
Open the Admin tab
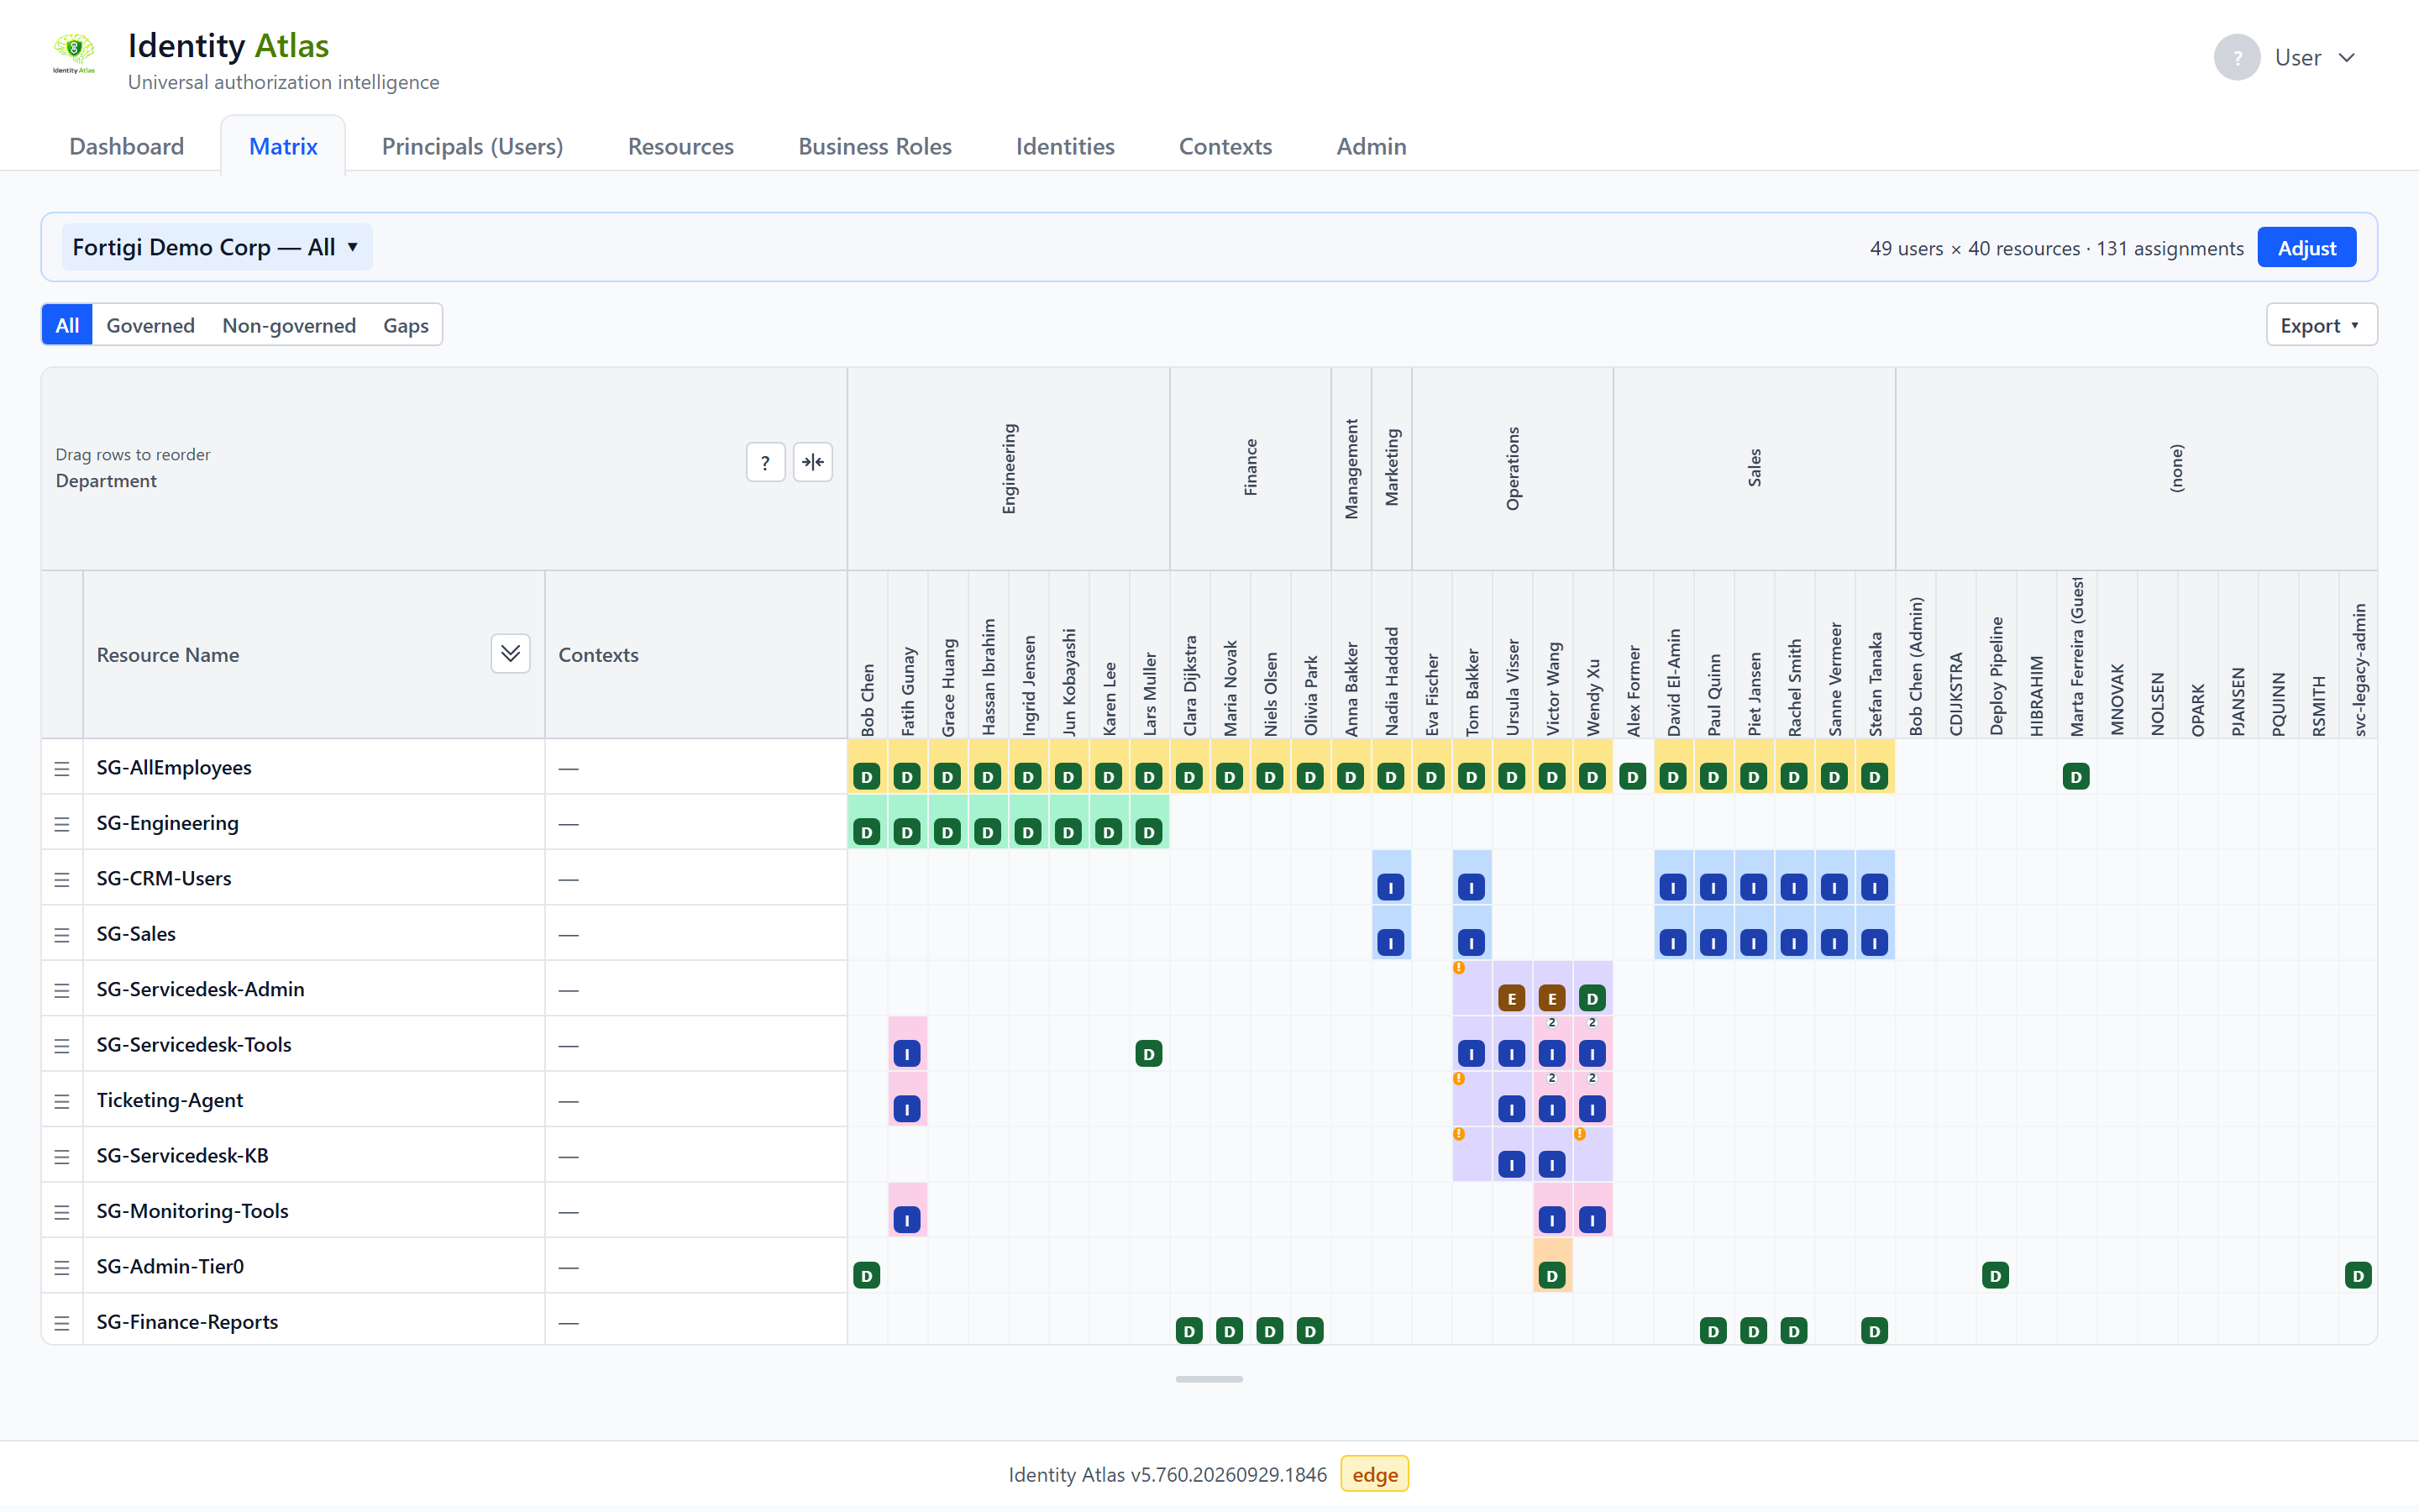point(1372,146)
